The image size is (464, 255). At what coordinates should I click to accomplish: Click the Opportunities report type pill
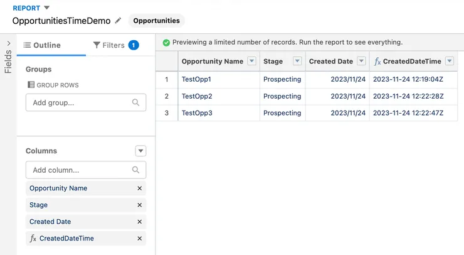click(157, 21)
